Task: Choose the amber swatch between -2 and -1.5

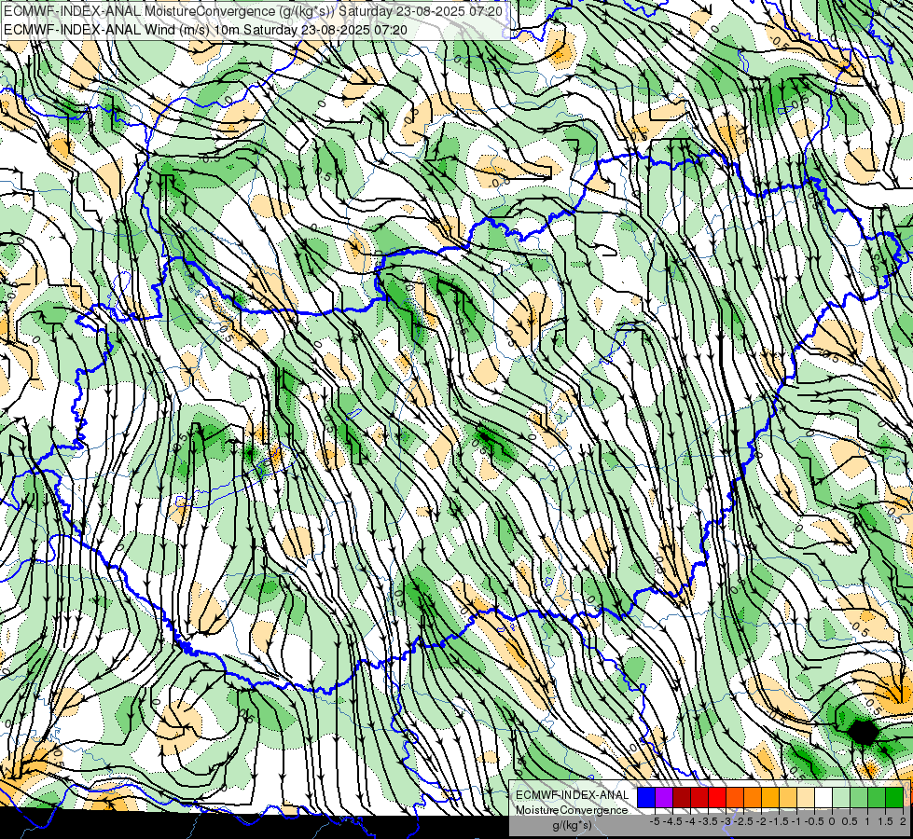Action: (770, 797)
